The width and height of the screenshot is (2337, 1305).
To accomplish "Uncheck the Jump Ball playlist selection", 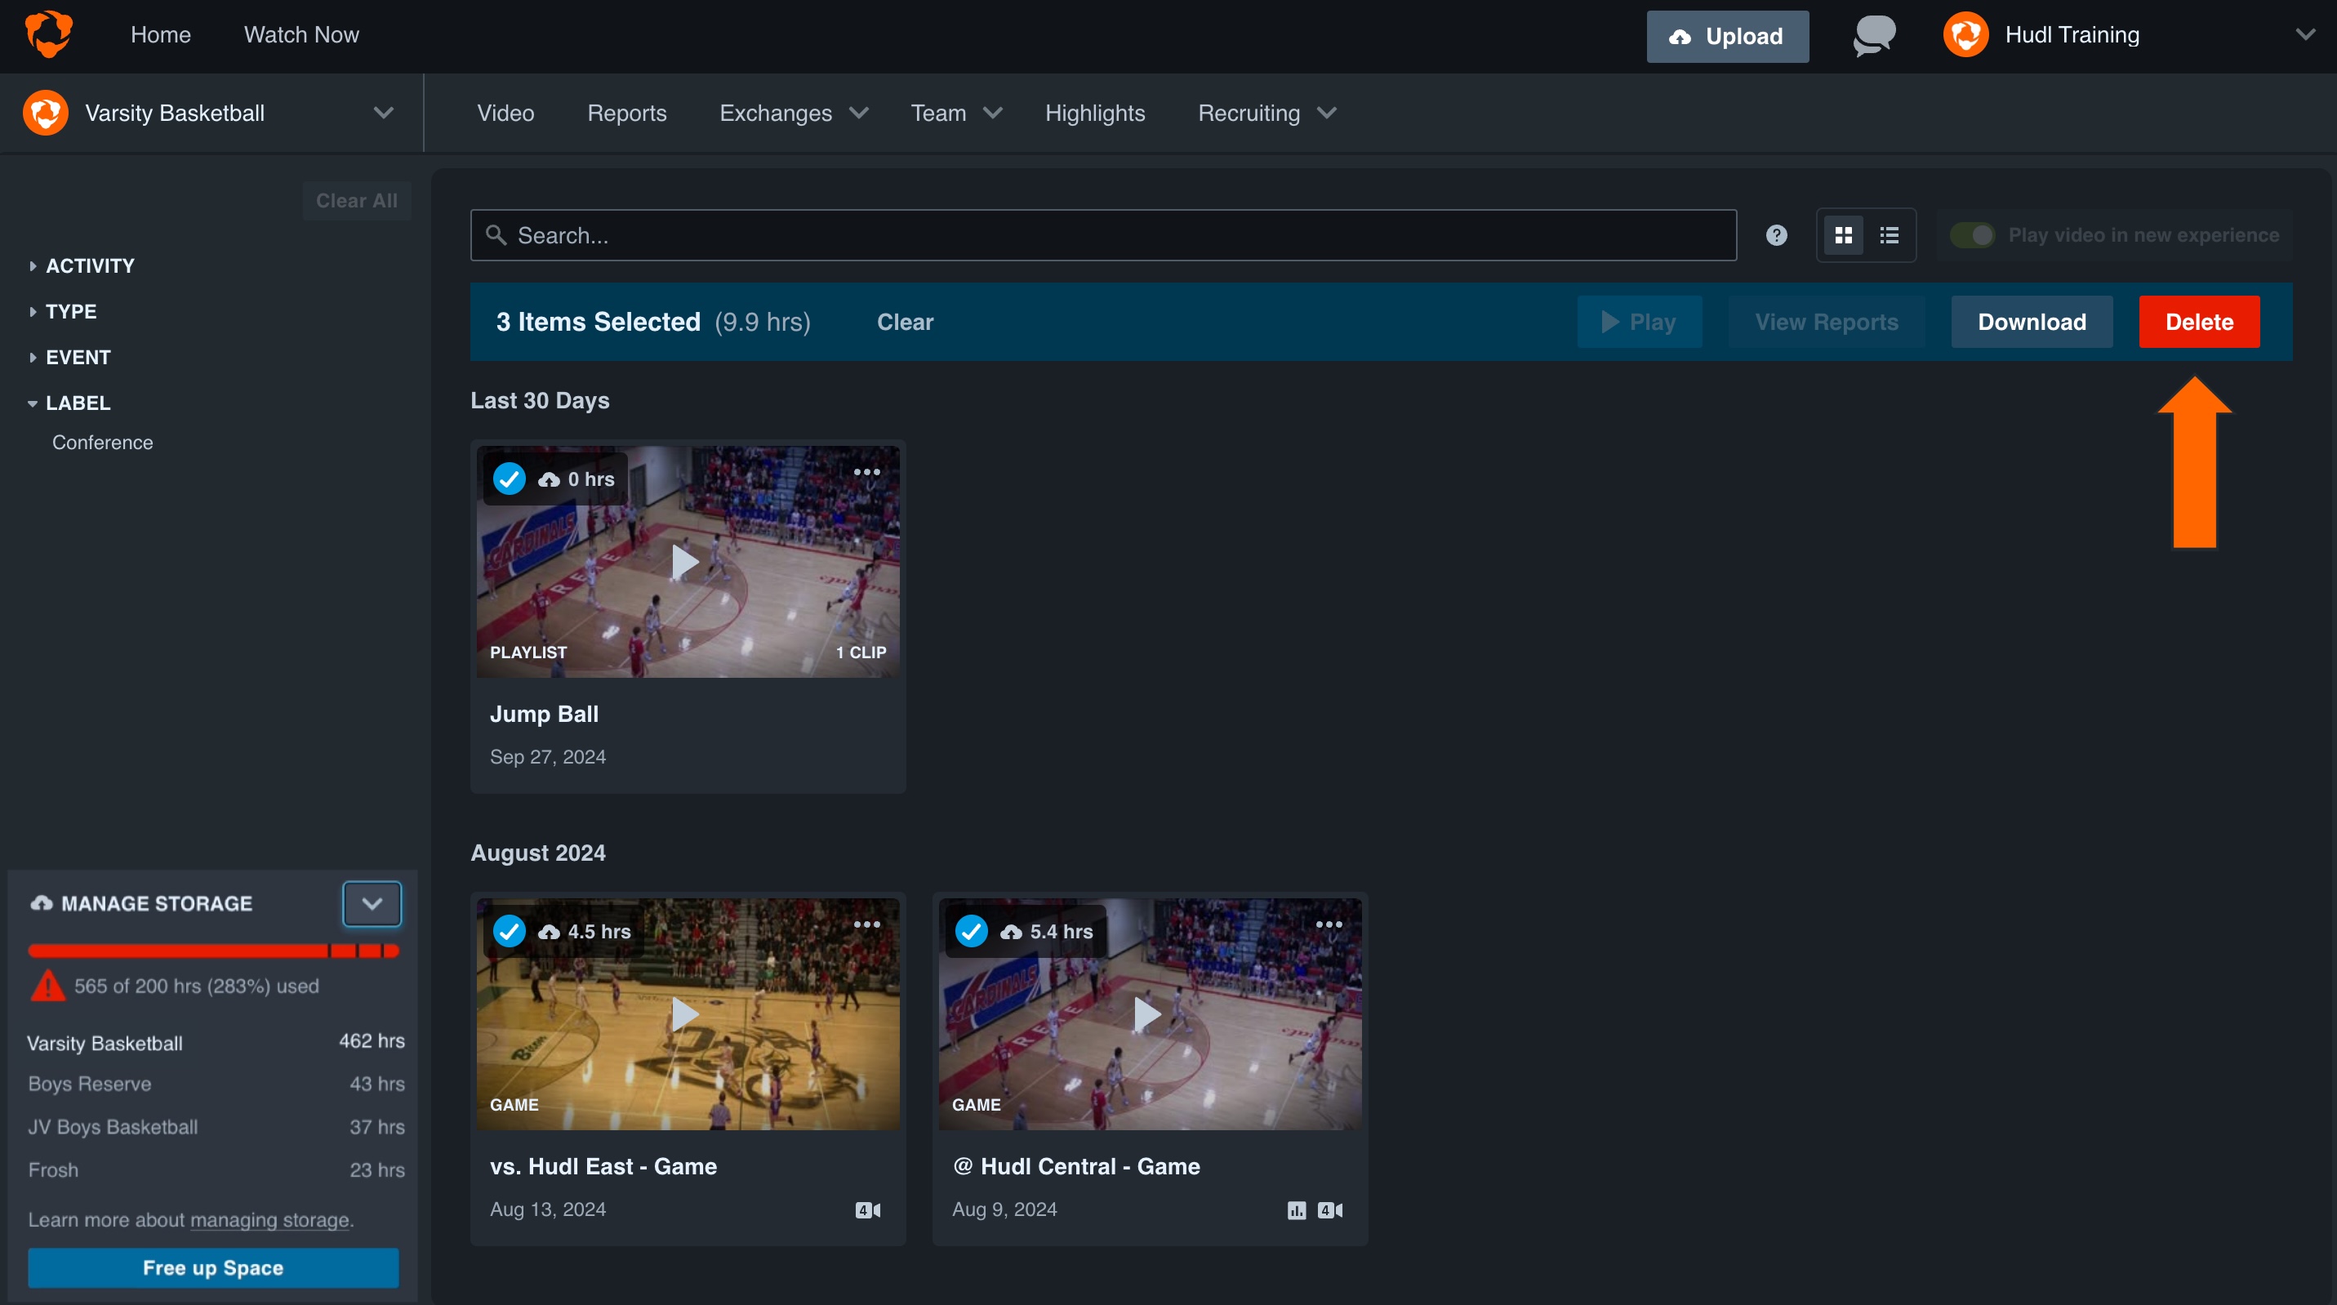I will click(x=509, y=479).
